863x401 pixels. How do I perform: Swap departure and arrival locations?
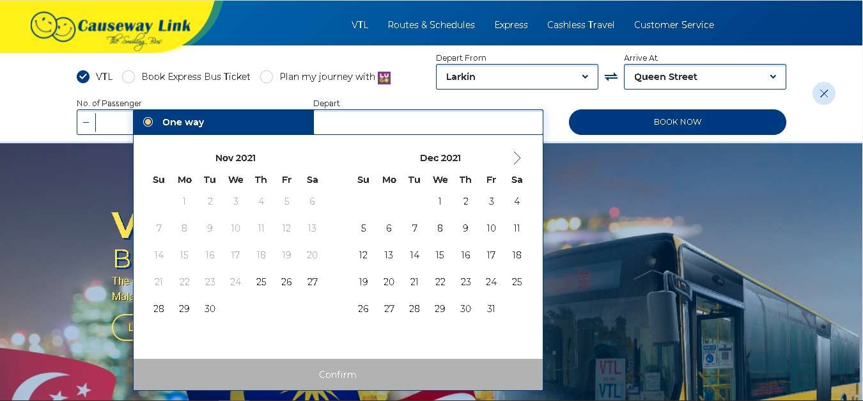pos(611,77)
